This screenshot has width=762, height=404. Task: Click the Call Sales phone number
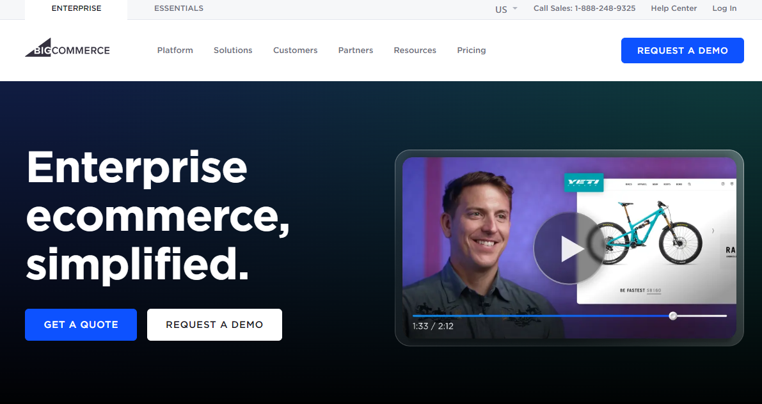click(x=585, y=8)
